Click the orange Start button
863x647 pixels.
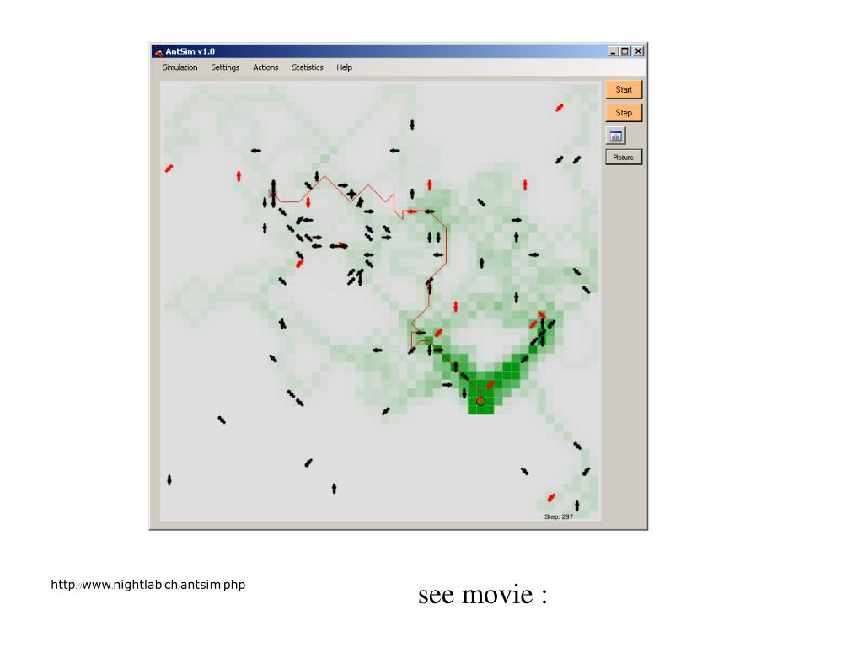pos(624,89)
